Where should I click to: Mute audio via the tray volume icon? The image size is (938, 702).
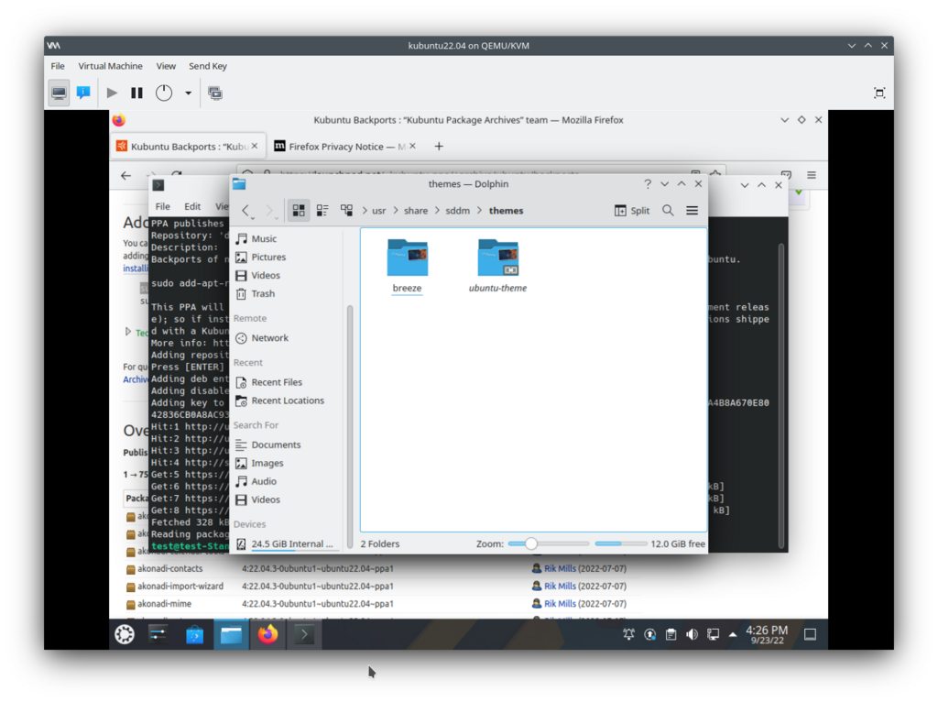692,634
